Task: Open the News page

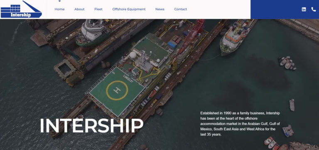Action: 160,9
